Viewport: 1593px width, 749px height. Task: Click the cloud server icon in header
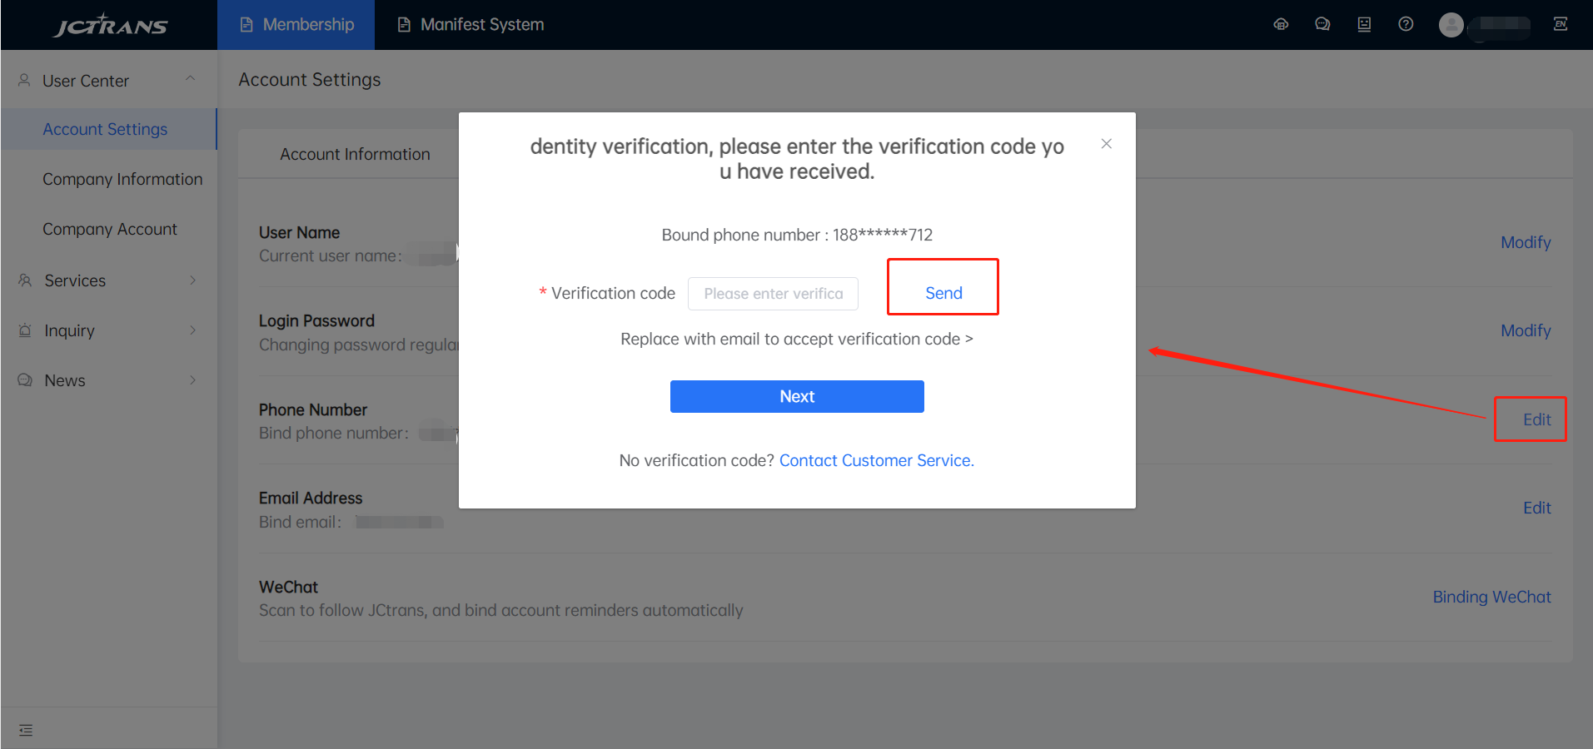[1281, 24]
